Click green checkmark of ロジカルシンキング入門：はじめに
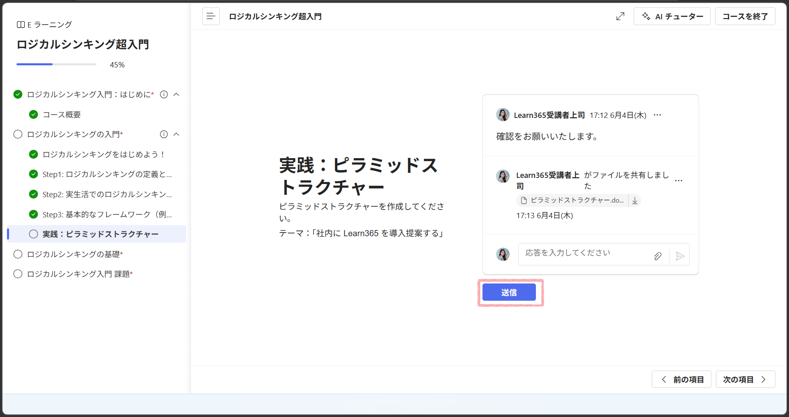Viewport: 789px width, 417px height. [x=18, y=94]
